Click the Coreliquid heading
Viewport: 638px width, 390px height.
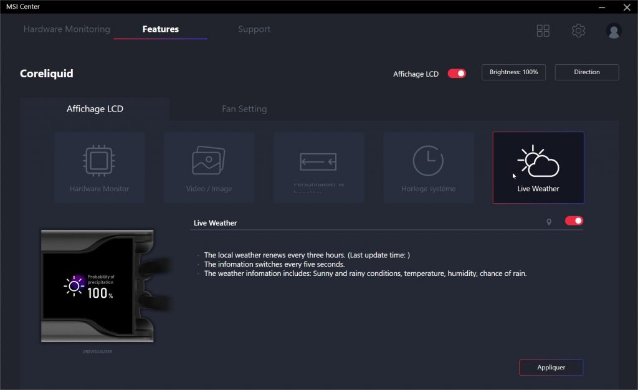46,74
